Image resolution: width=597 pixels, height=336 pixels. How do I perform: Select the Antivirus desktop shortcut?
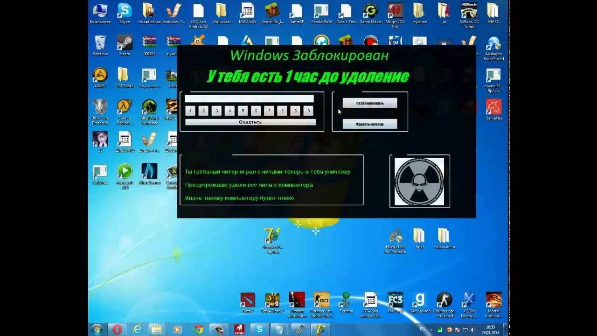[x=100, y=174]
